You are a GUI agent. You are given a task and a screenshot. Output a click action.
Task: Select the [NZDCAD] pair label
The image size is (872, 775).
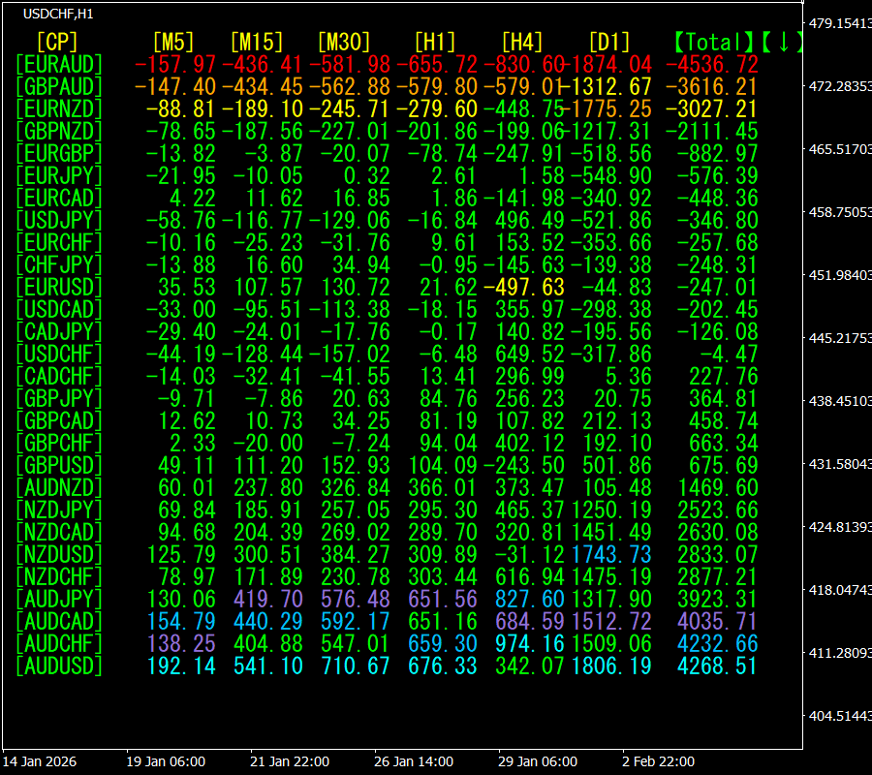59,532
